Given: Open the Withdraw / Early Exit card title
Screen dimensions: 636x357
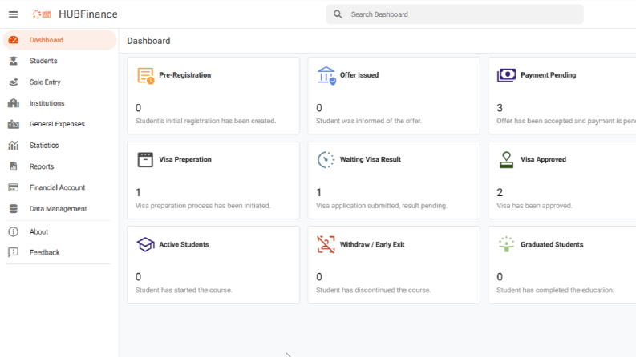Looking at the screenshot, I should pyautogui.click(x=372, y=244).
